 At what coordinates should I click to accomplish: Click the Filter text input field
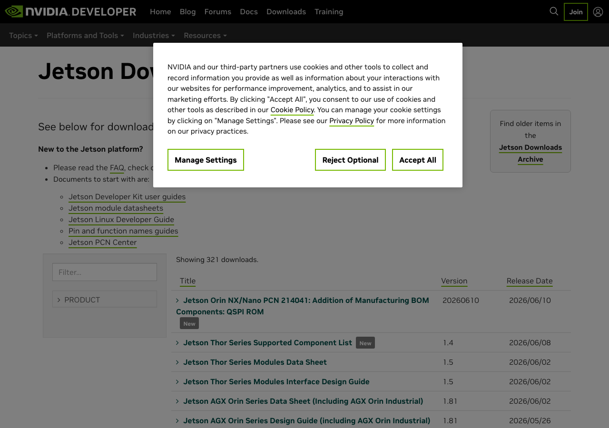105,272
